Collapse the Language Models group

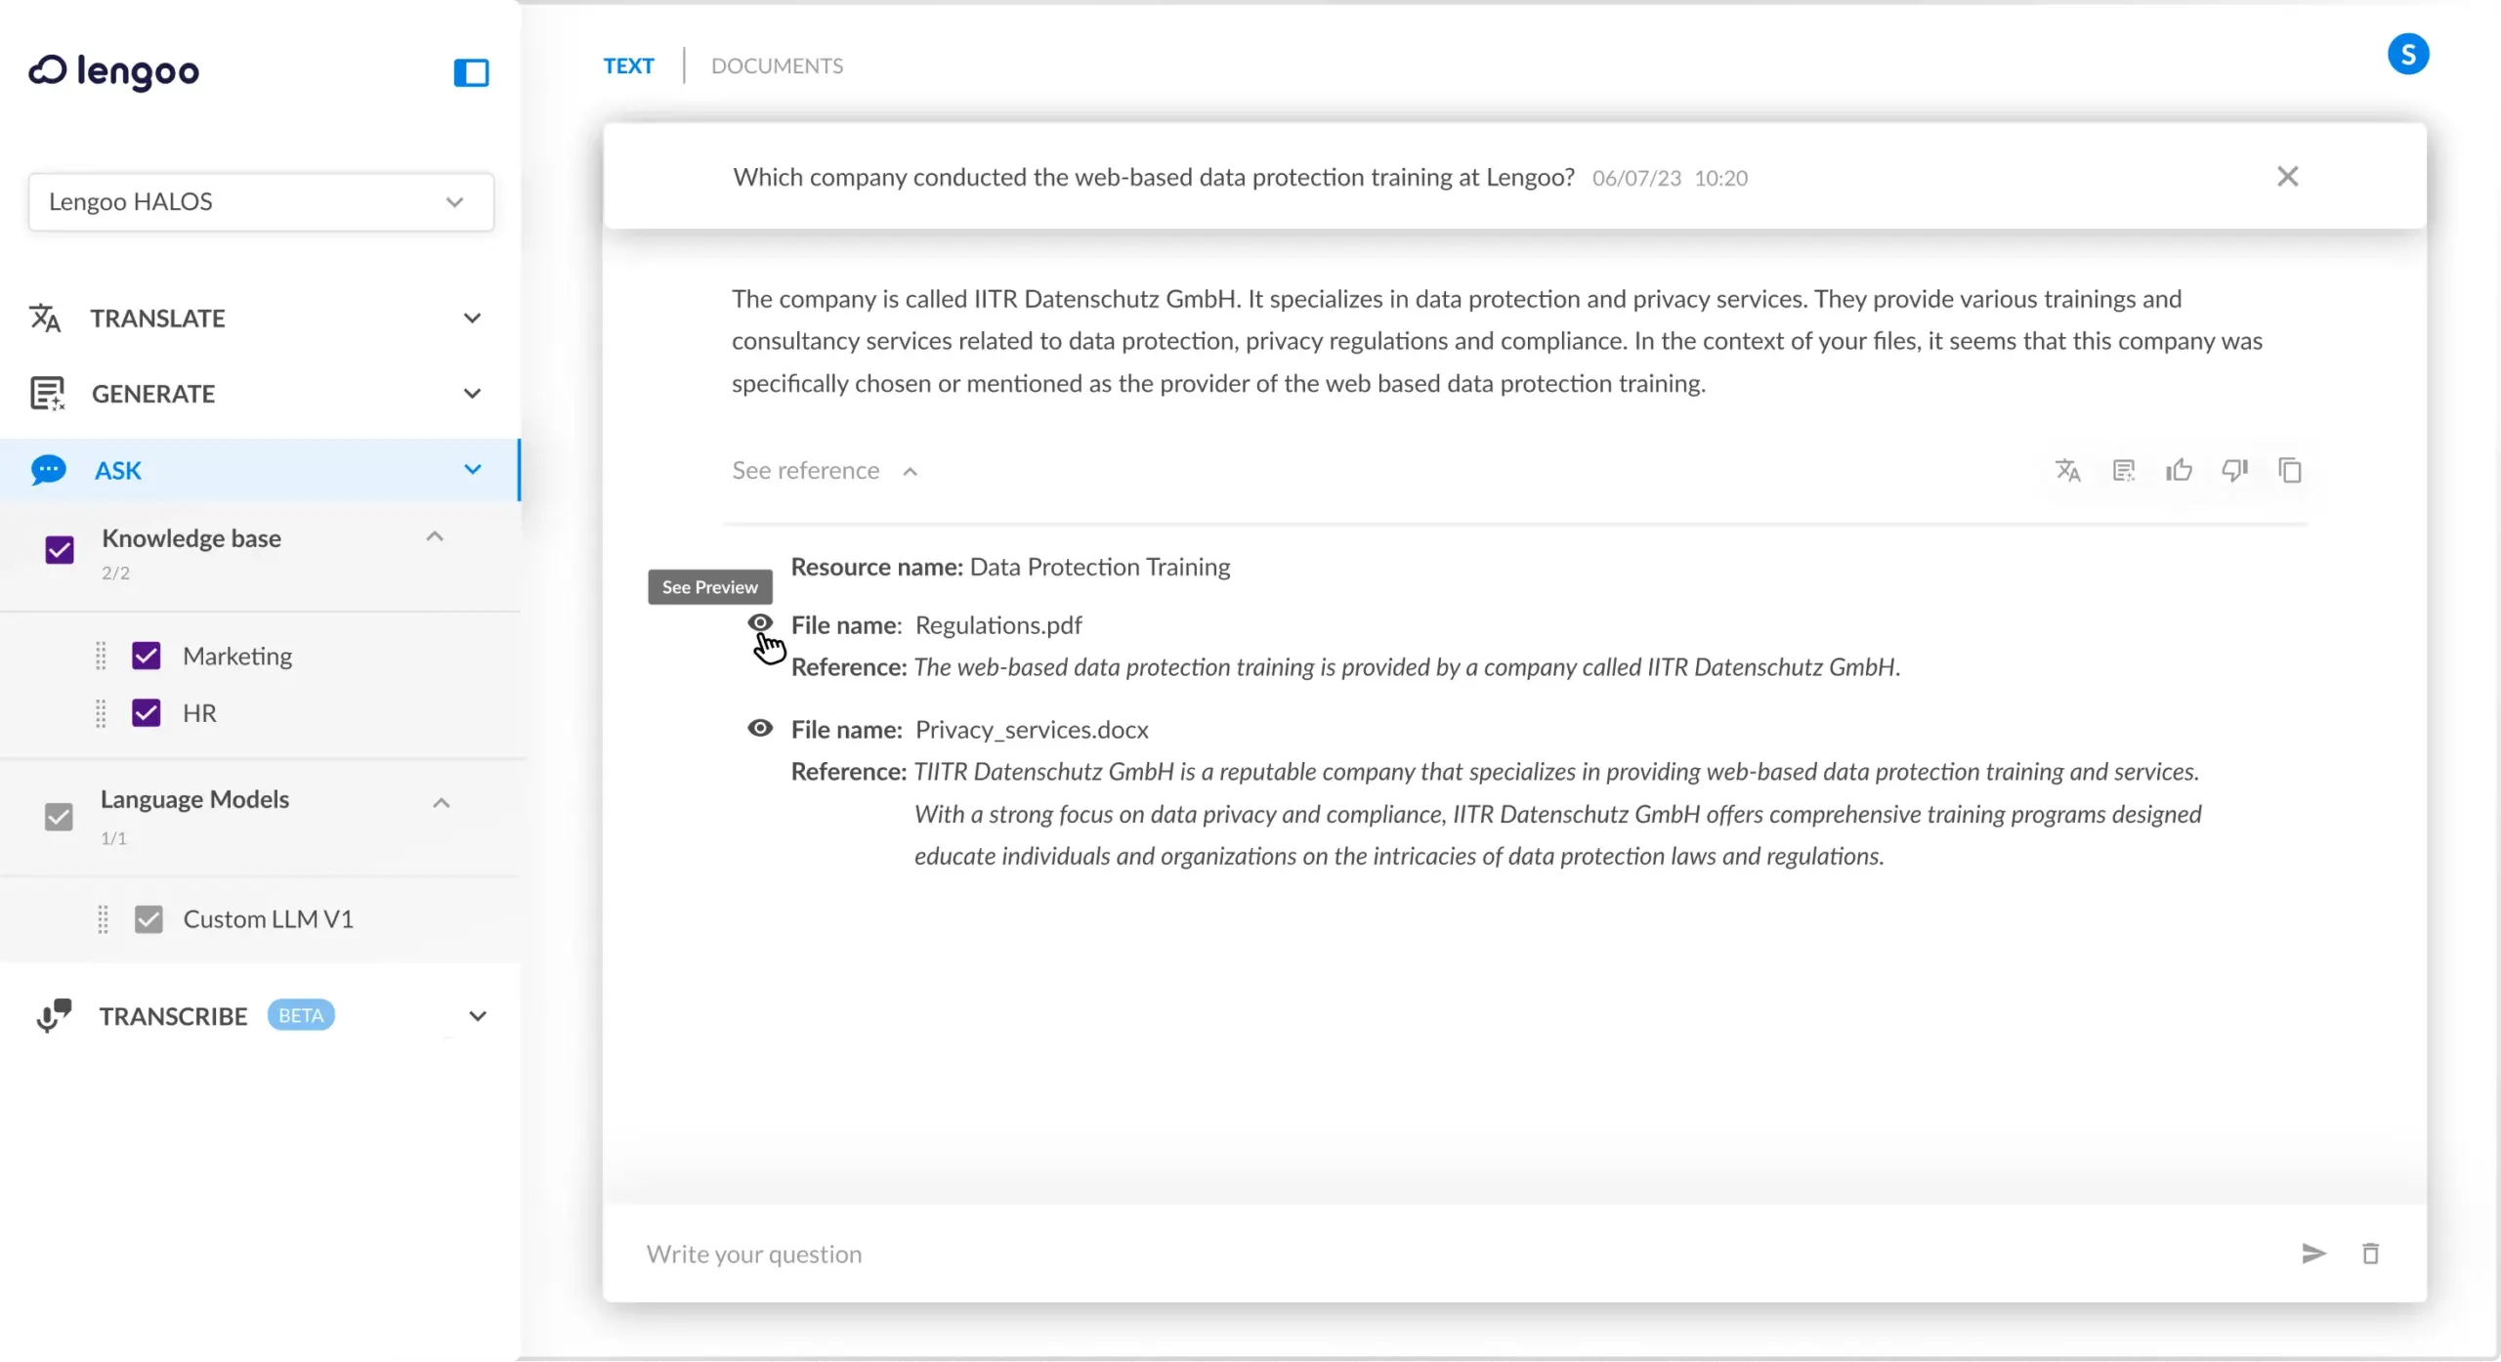442,803
